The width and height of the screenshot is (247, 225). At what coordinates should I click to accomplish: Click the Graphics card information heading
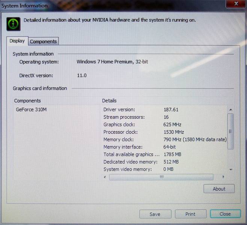[40, 88]
